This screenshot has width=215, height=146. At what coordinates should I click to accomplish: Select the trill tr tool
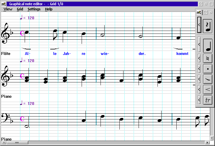coord(208,100)
